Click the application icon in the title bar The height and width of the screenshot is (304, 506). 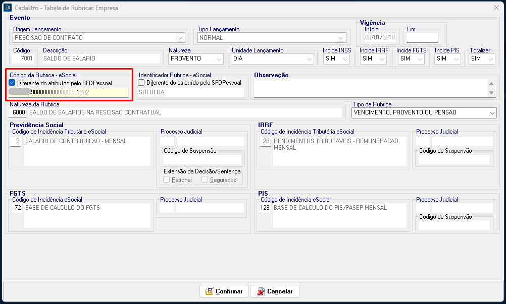click(8, 8)
